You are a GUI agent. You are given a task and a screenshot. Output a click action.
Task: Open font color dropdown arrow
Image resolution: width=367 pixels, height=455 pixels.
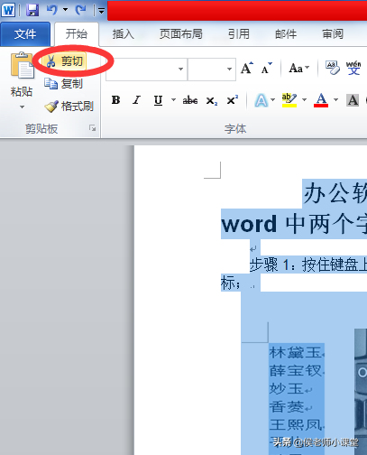click(335, 99)
